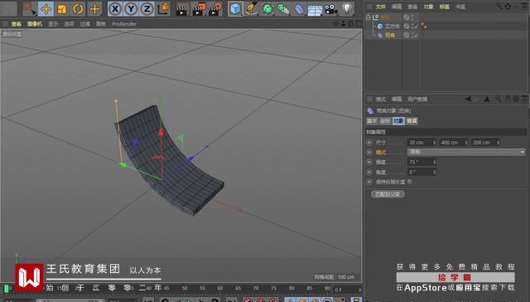Select the Rotate tool

(78, 9)
